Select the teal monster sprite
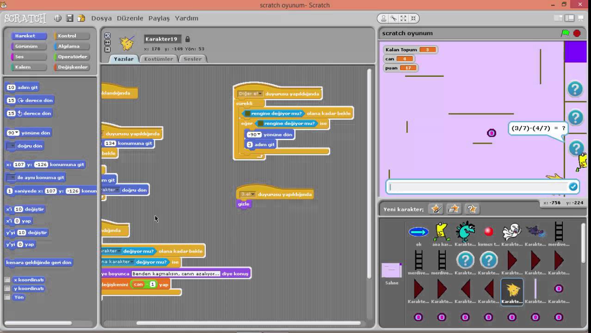591x333 pixels. pyautogui.click(x=465, y=234)
